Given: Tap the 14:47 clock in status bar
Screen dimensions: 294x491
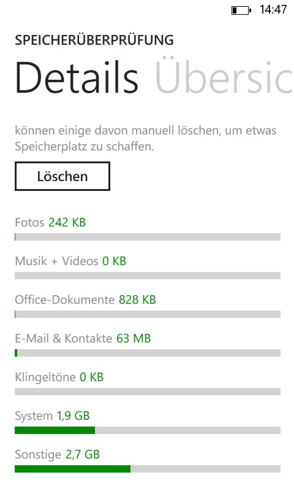Looking at the screenshot, I should click(x=273, y=9).
